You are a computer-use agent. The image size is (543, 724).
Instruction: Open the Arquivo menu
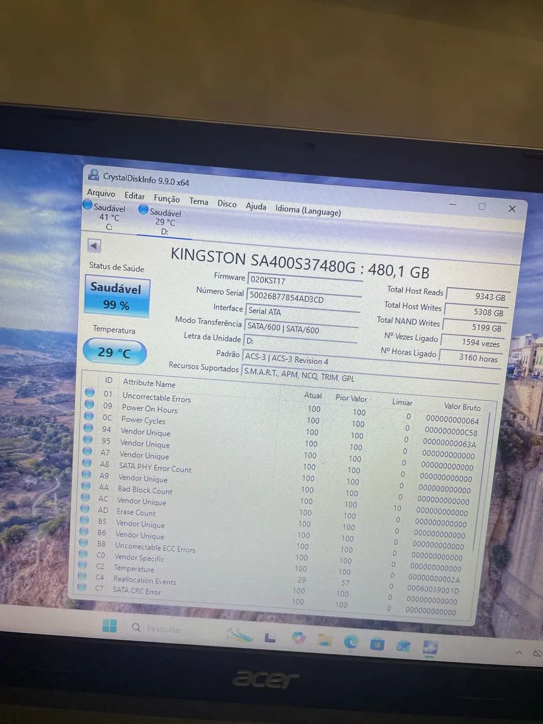[101, 193]
